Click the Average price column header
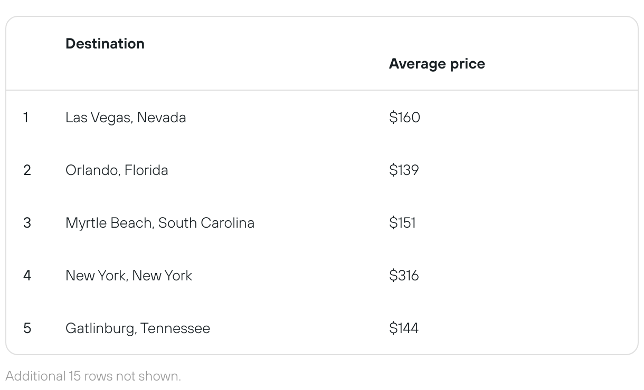The height and width of the screenshot is (390, 644). (437, 64)
